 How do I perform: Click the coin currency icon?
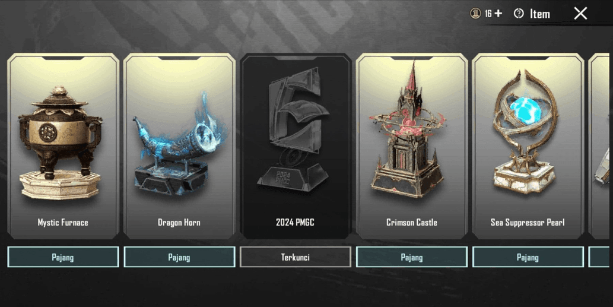coord(475,14)
